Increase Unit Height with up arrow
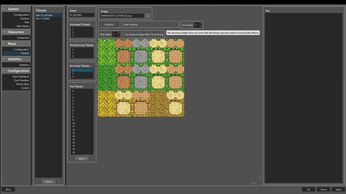The image size is (346, 194). (x=201, y=24)
